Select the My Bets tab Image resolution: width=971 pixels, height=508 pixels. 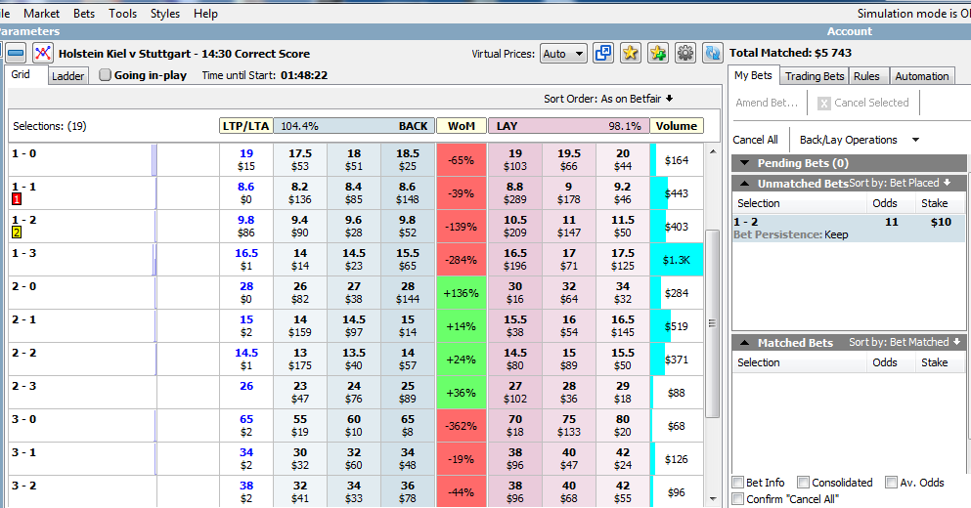pyautogui.click(x=753, y=75)
